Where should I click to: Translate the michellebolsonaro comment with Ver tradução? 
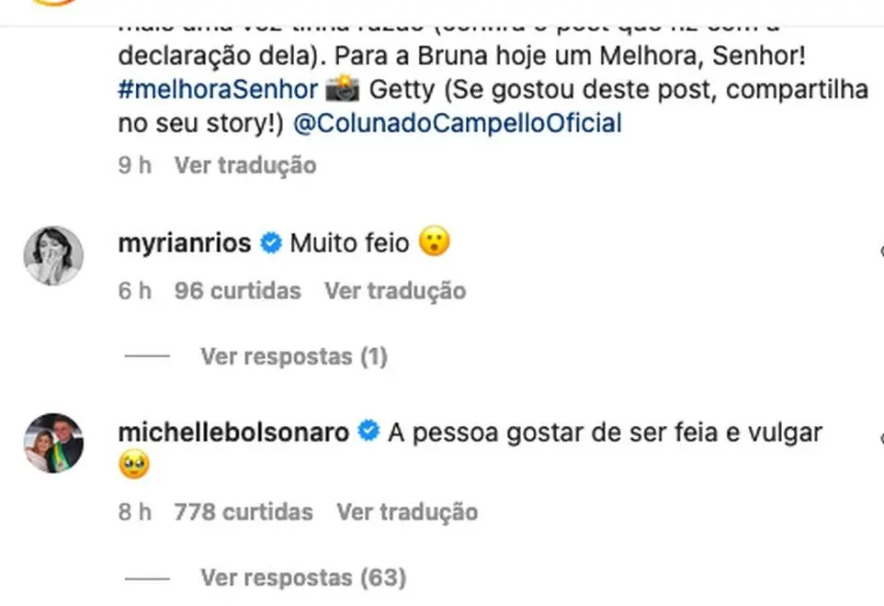tap(407, 511)
